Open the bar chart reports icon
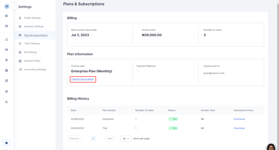The image size is (279, 150). click(7, 102)
